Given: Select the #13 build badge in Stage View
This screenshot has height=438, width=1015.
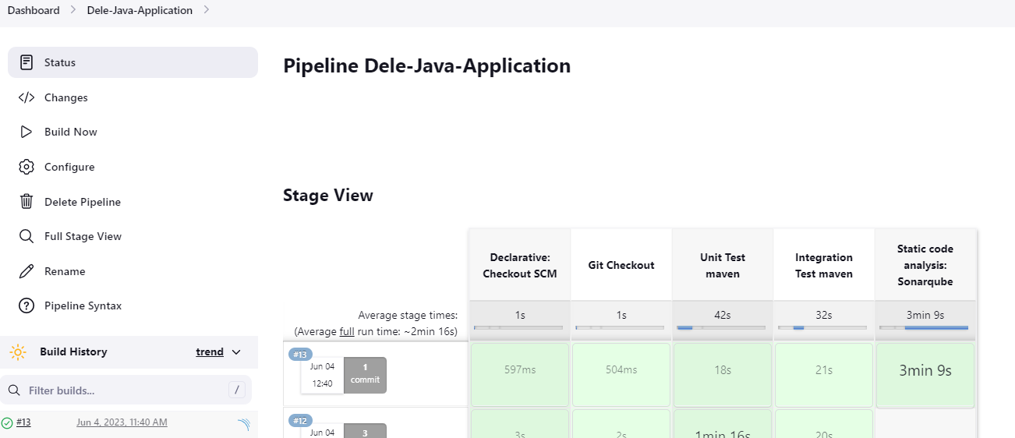Looking at the screenshot, I should [300, 355].
